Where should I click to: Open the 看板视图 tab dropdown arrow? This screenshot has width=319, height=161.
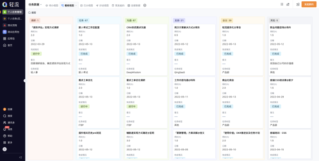click(x=76, y=6)
